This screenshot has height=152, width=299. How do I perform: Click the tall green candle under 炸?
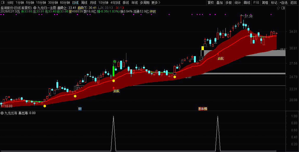tap(113, 71)
